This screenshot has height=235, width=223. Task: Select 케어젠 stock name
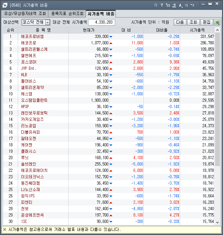click(27, 145)
